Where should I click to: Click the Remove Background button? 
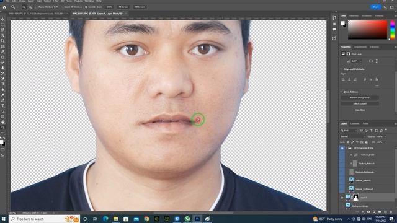click(x=360, y=98)
